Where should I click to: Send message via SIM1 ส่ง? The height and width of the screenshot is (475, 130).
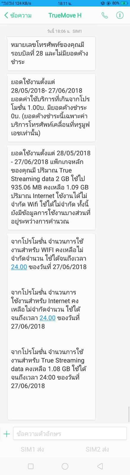(32, 449)
